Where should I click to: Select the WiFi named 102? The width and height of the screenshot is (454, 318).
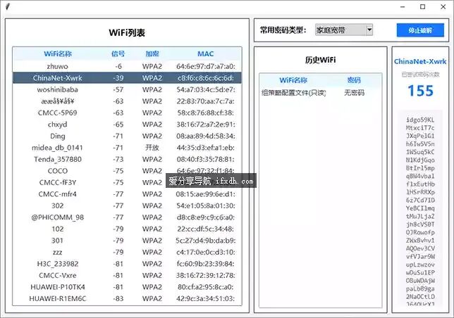pos(127,229)
